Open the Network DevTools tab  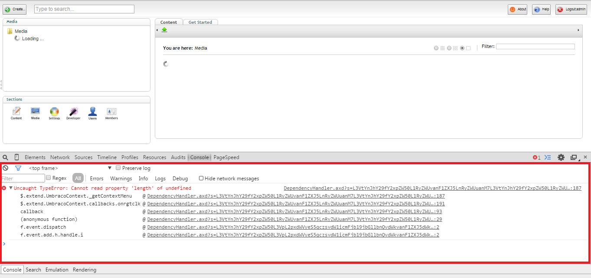[60, 157]
